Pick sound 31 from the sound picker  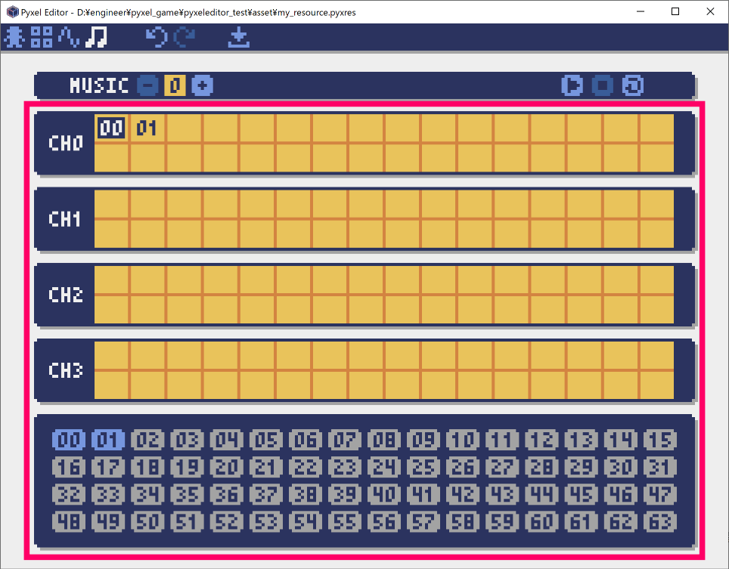(661, 467)
